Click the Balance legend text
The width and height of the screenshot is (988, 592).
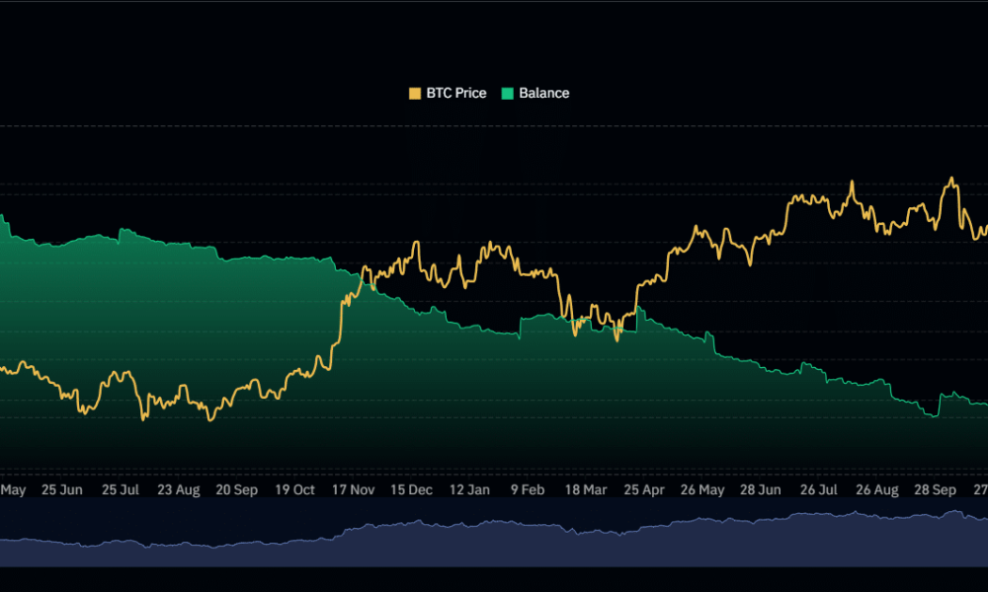tap(546, 93)
